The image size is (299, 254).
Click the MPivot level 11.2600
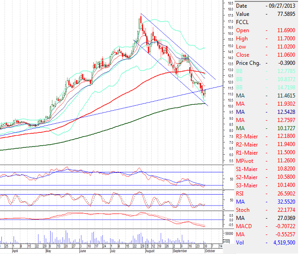tap(283, 160)
